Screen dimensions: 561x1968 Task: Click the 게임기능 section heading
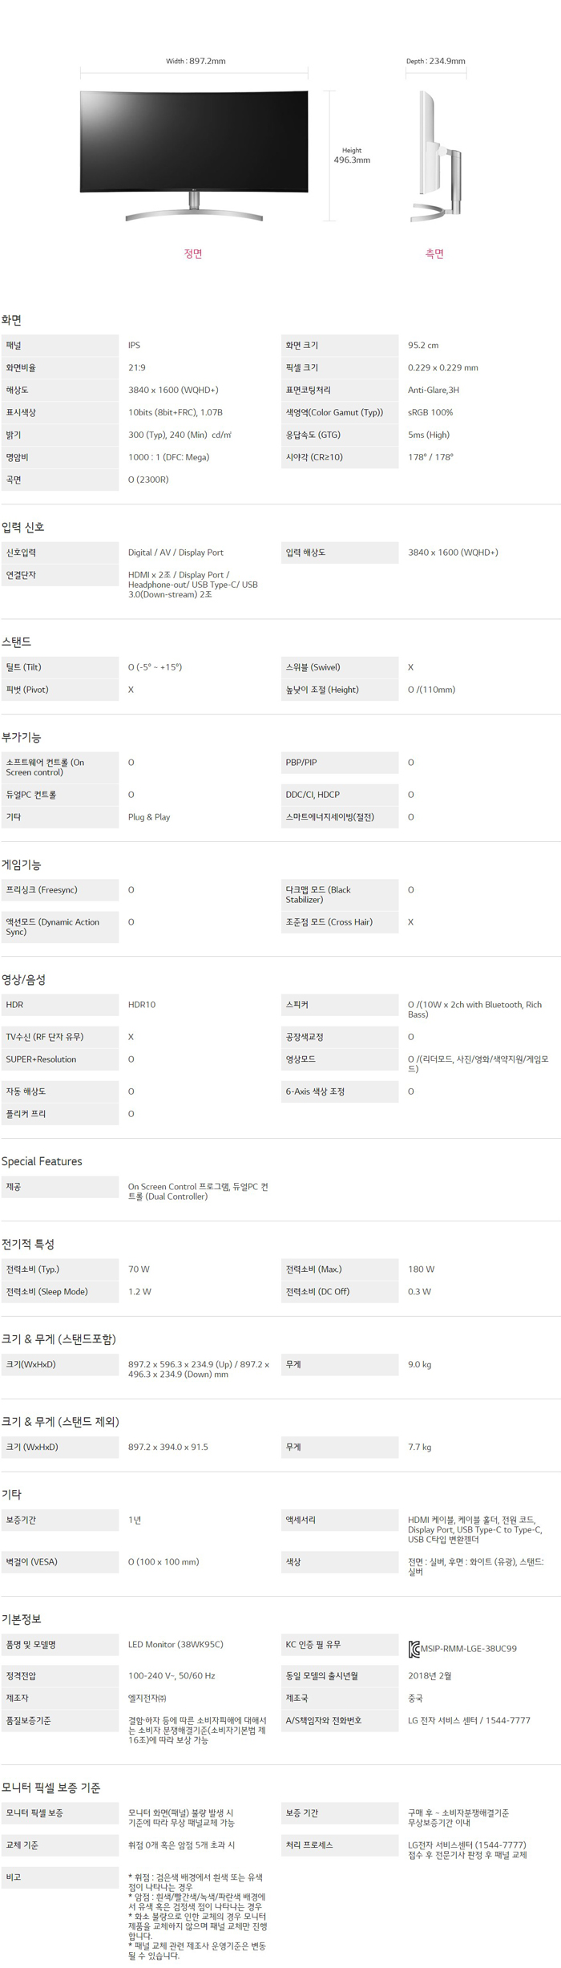click(x=22, y=865)
